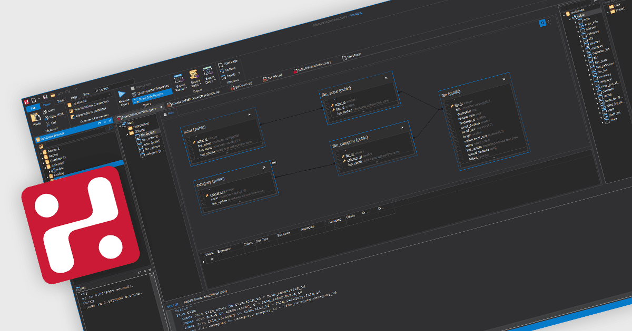Check film_id field in film table
Screen dimensions: 632x331
click(448, 107)
